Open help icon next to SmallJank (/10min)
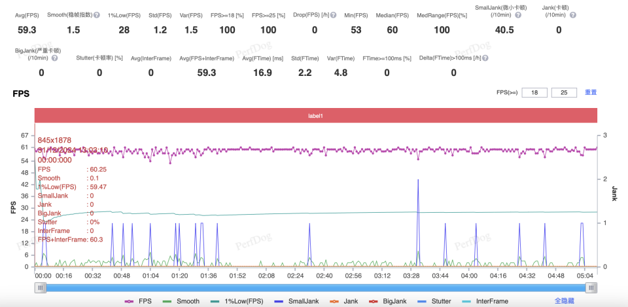Image resolution: width=628 pixels, height=307 pixels. [x=518, y=15]
